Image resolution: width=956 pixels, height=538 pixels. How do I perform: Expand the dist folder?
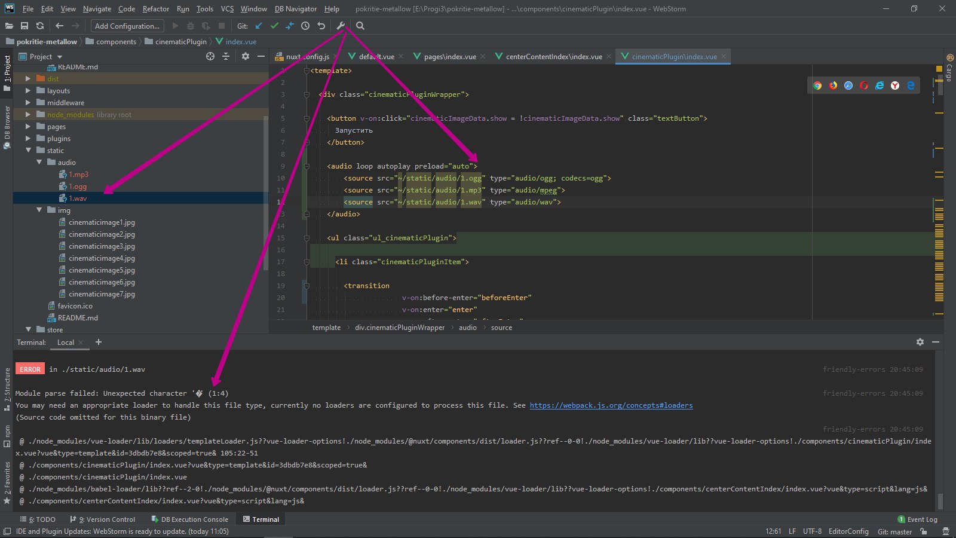(x=27, y=78)
